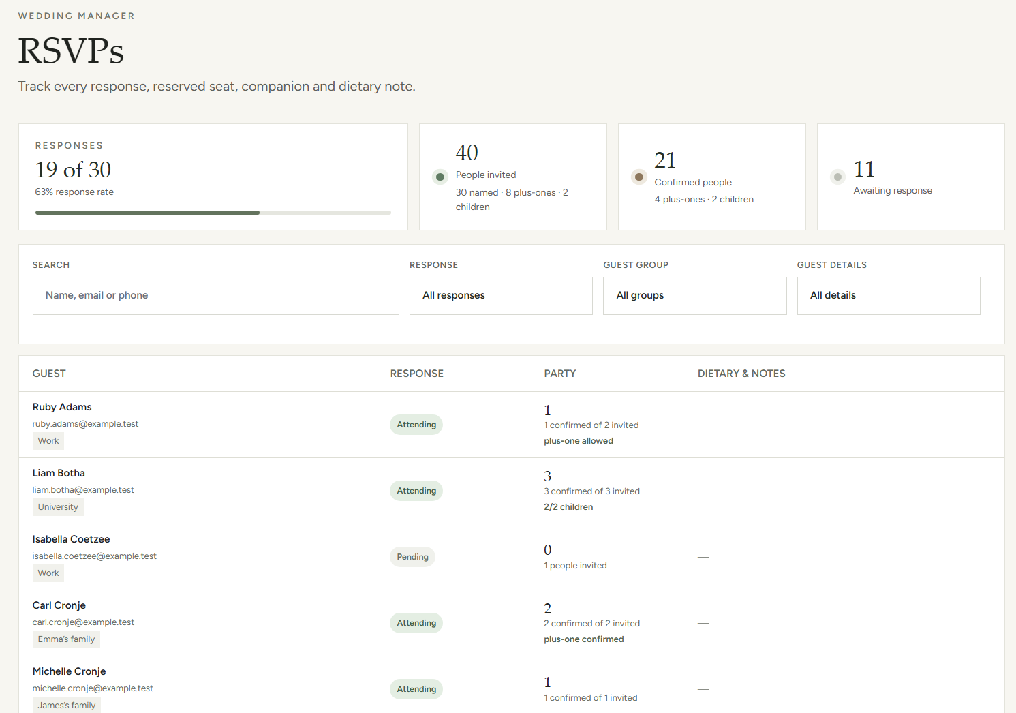This screenshot has width=1016, height=713.
Task: Click the GUEST column header
Action: [49, 374]
